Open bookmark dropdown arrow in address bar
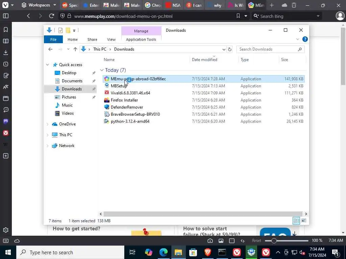The width and height of the screenshot is (346, 259). click(246, 16)
